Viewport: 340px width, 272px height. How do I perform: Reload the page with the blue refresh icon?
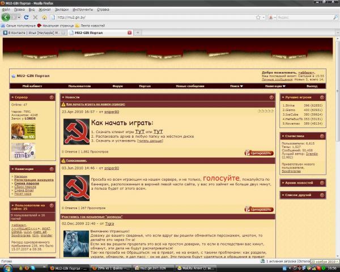(26, 17)
